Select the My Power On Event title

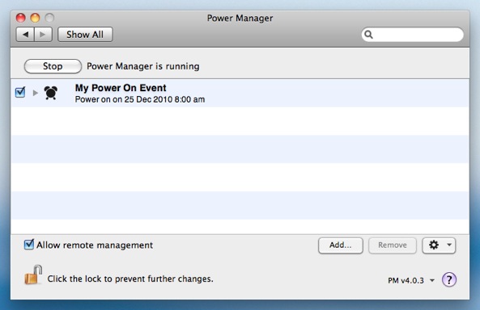[121, 88]
